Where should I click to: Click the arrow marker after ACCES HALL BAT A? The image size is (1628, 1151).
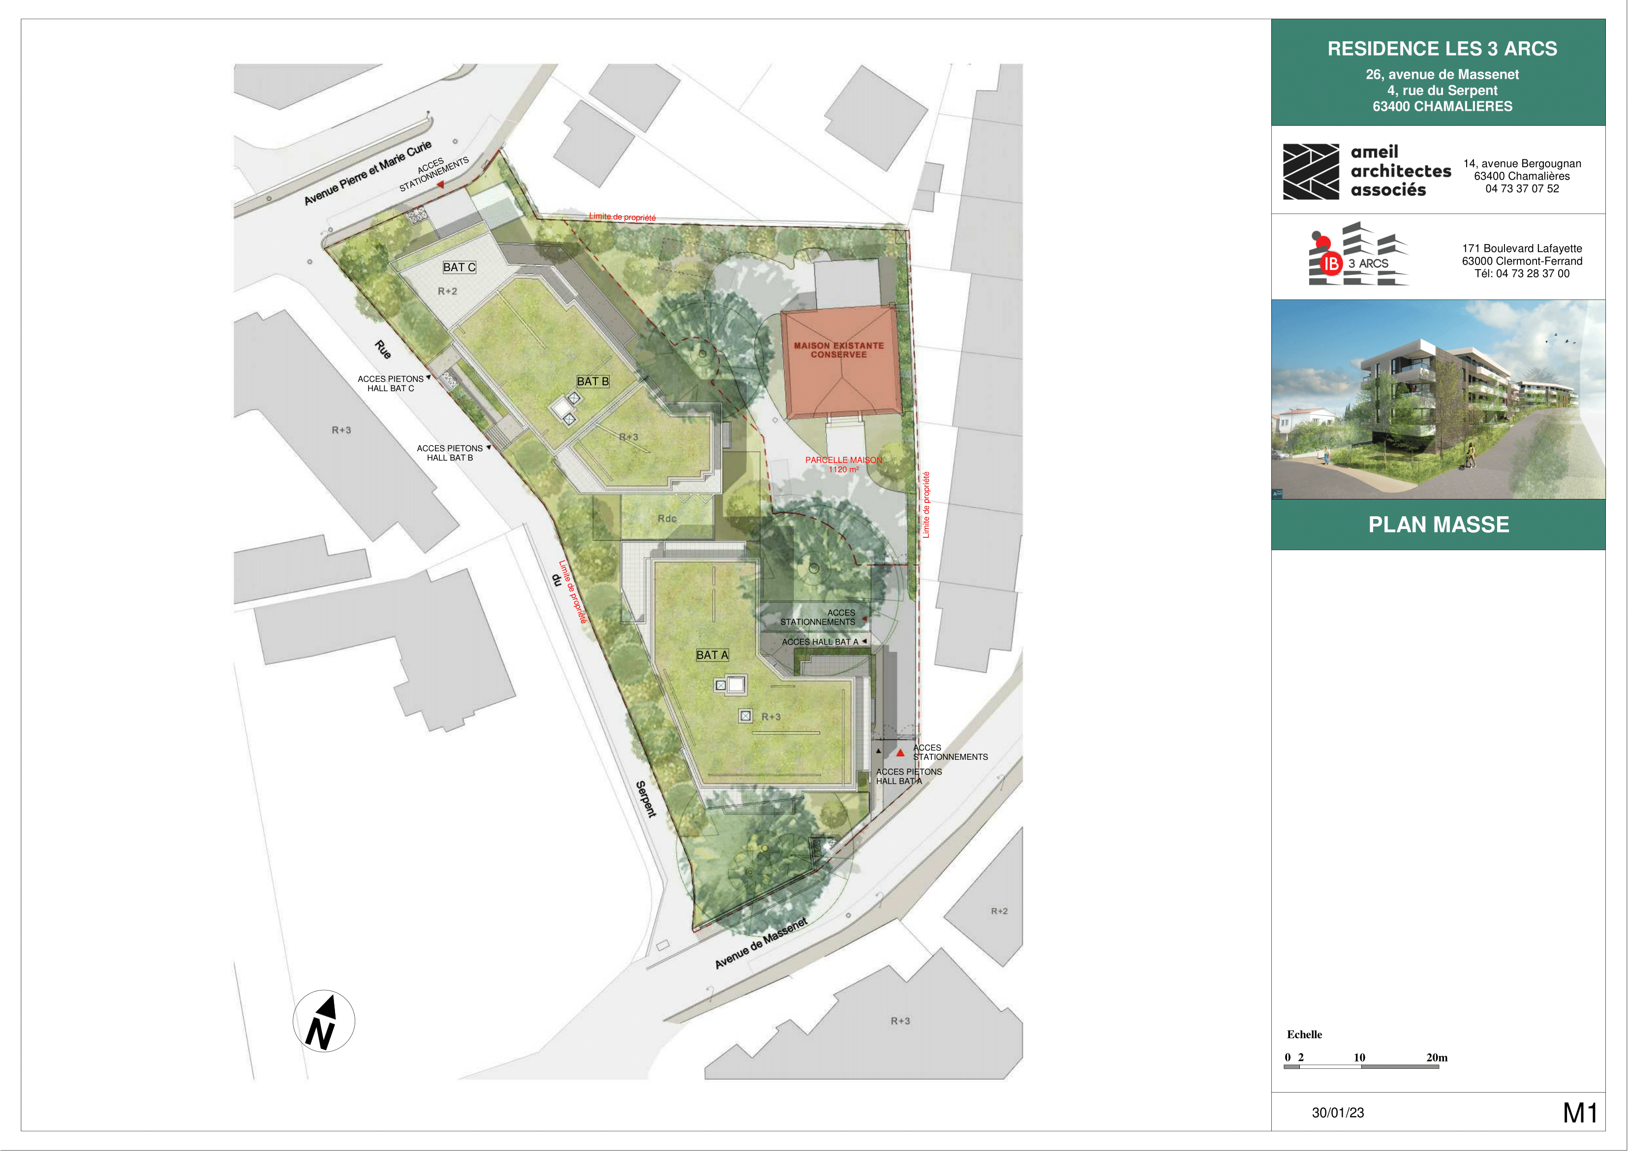864,641
